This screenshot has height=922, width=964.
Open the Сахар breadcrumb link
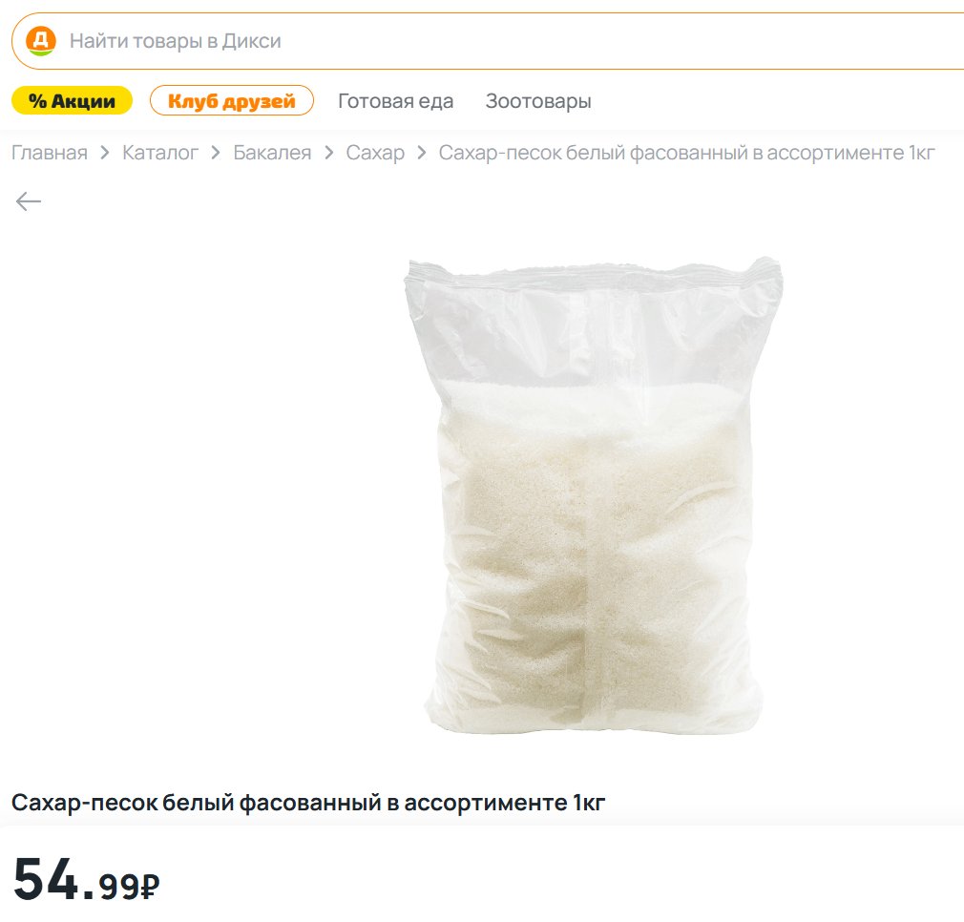coord(375,153)
